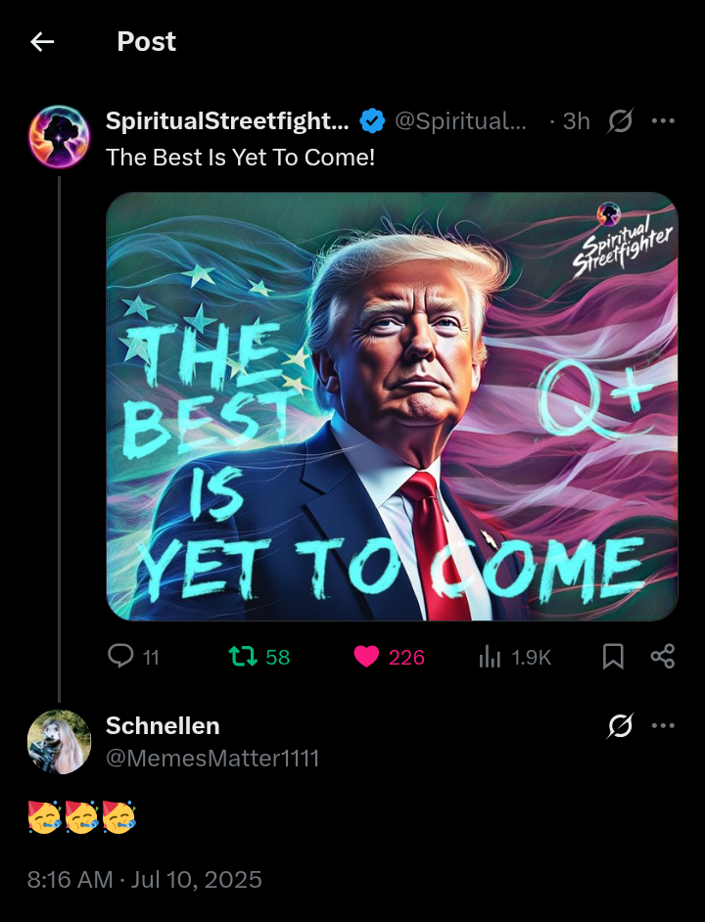Click the SpiritualStreetfighter display name

[226, 121]
